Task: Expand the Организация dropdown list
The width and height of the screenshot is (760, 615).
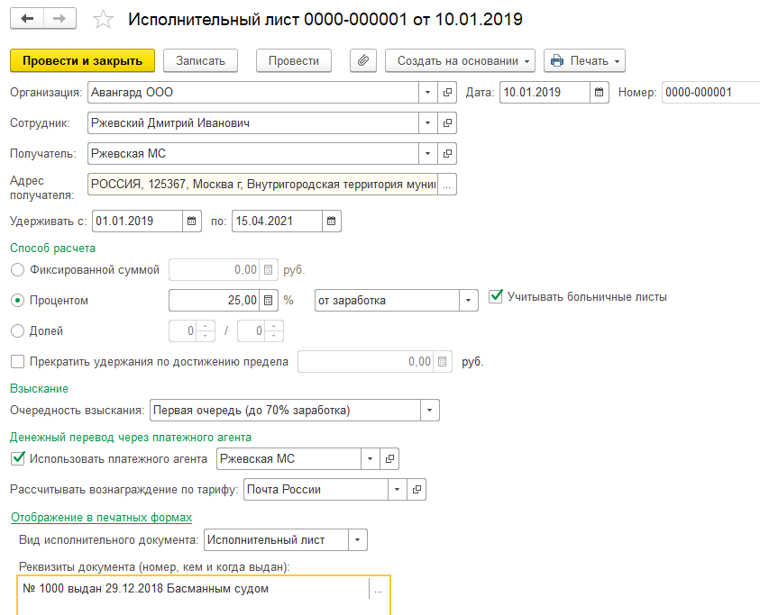Action: 427,92
